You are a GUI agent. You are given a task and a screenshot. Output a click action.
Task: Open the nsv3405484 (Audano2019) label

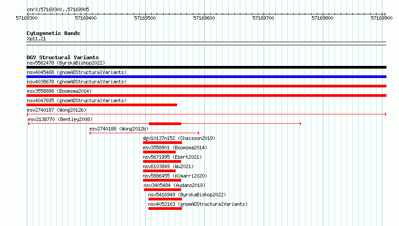174,185
